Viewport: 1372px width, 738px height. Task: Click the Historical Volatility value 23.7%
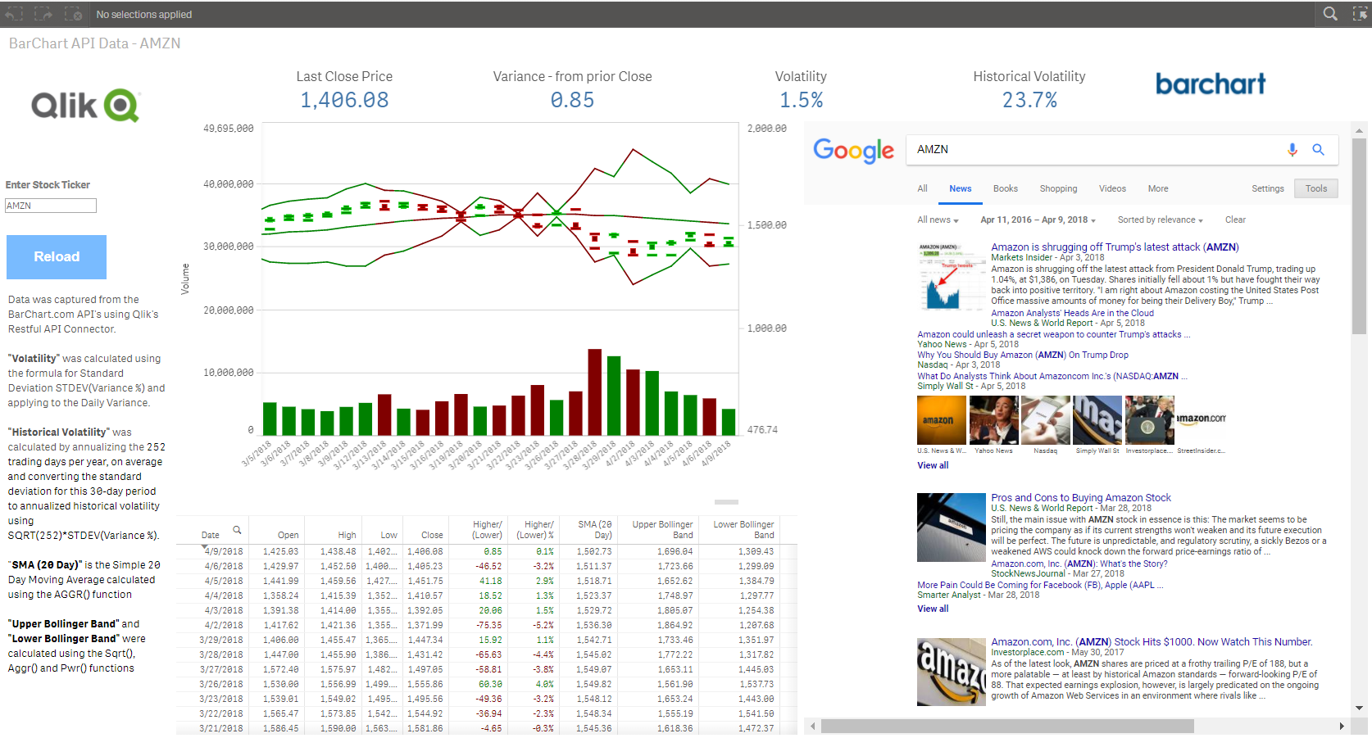1029,100
